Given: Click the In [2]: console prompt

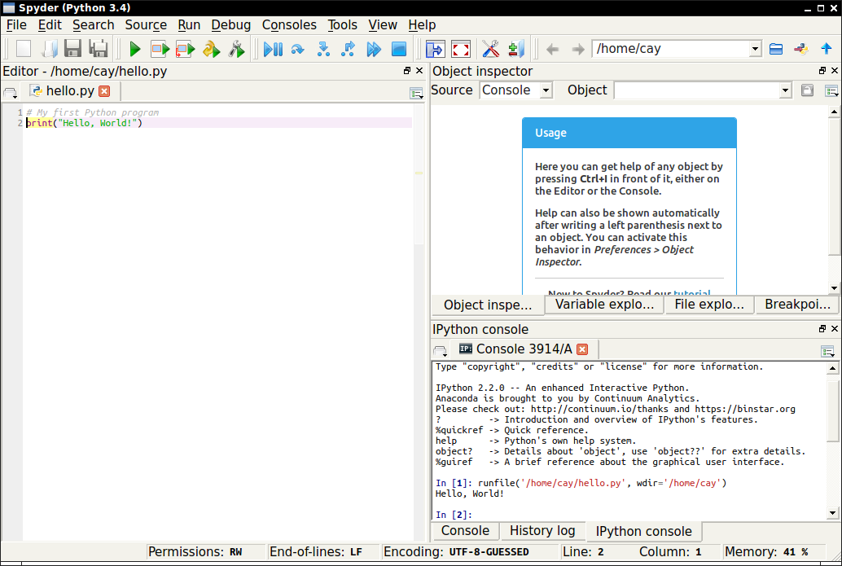Looking at the screenshot, I should click(454, 515).
